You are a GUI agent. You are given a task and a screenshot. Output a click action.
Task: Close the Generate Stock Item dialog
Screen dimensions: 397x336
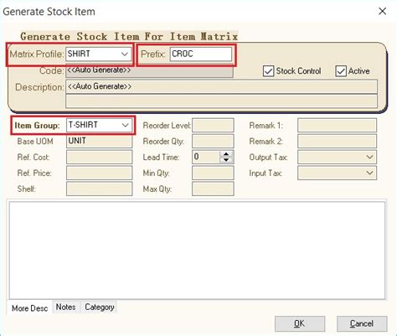point(382,12)
